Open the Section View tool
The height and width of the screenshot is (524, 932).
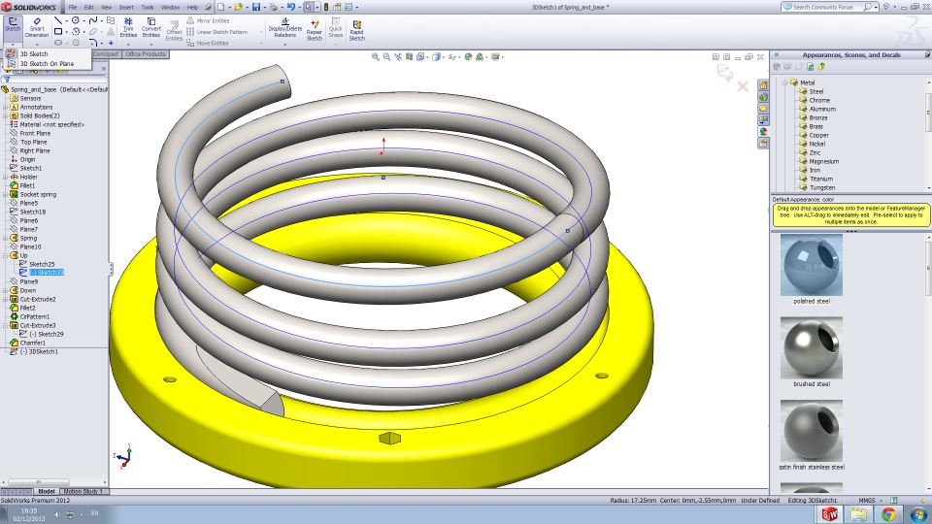[410, 57]
